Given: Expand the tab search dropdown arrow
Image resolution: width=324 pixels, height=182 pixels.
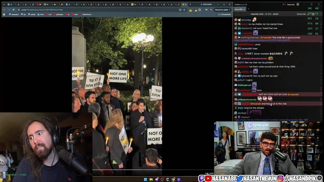Looking at the screenshot, I should point(4,4).
